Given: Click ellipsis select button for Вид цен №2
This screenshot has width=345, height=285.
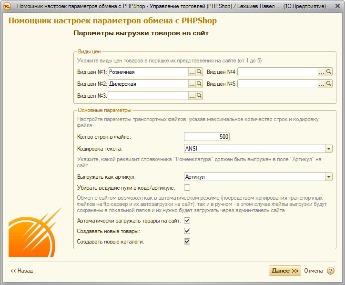Looking at the screenshot, I should tap(192, 83).
